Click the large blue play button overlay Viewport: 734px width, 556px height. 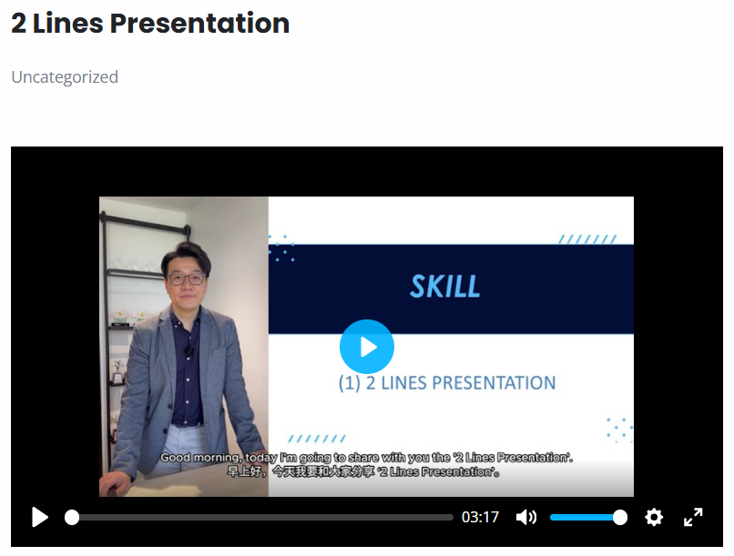[x=366, y=347]
